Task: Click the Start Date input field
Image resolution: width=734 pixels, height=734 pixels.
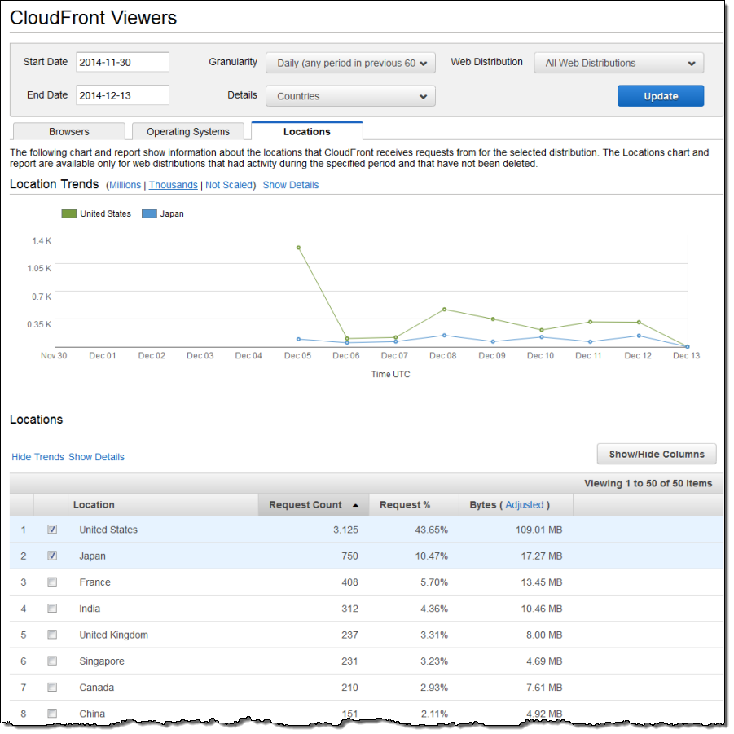Action: [x=122, y=62]
